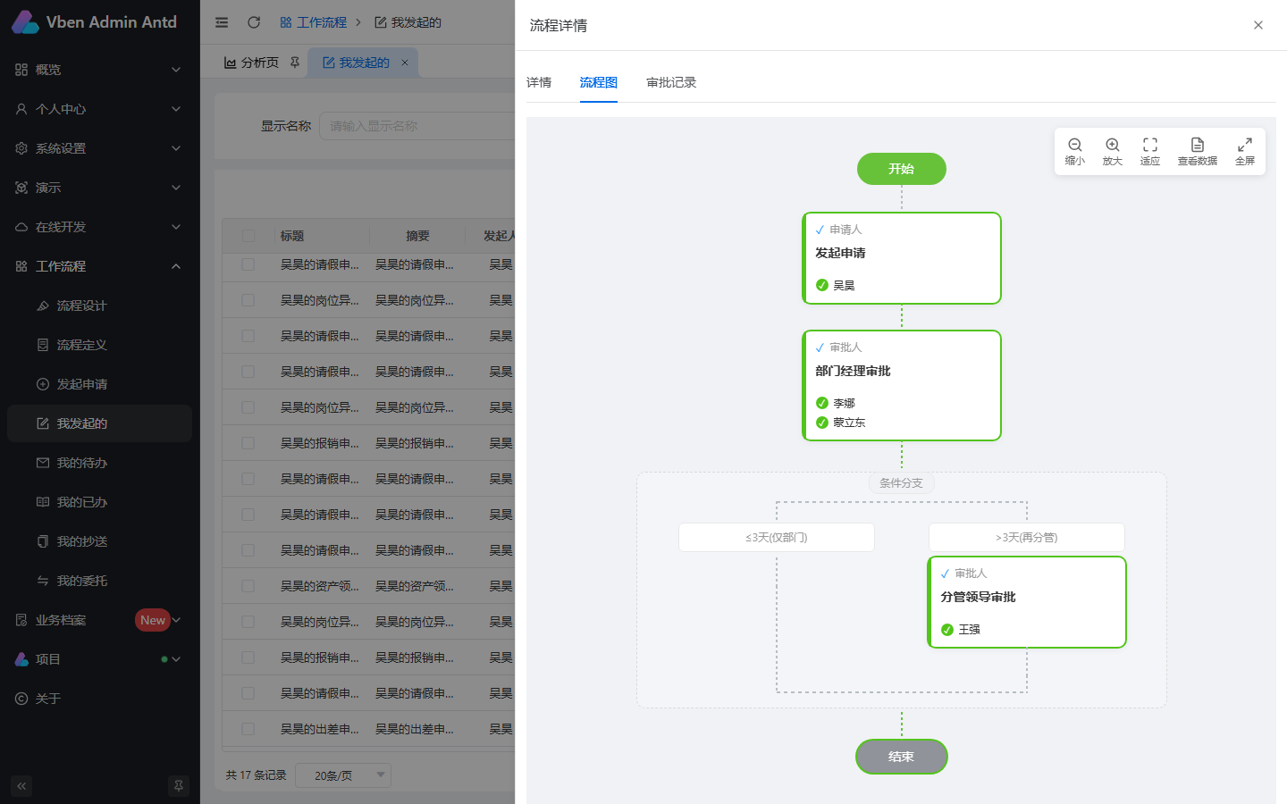The height and width of the screenshot is (804, 1287).
Task: Click the 结束 end node
Action: 902,757
